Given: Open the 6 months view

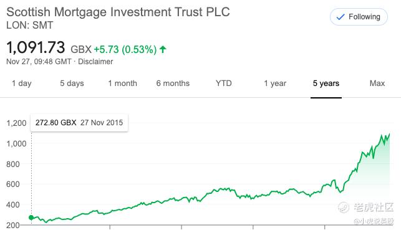Looking at the screenshot, I should pos(173,84).
